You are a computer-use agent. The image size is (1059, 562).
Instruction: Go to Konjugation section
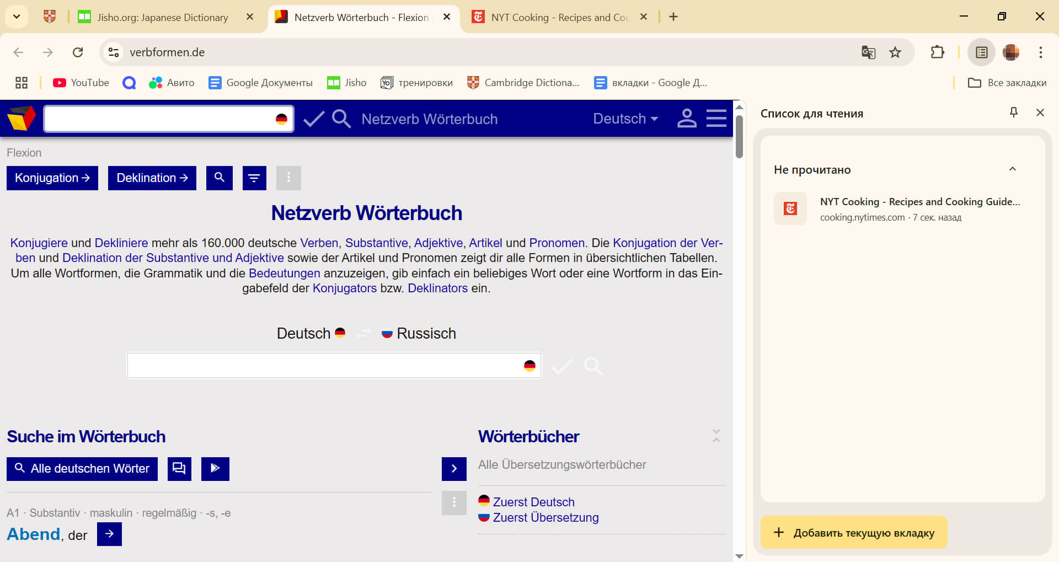pos(52,178)
